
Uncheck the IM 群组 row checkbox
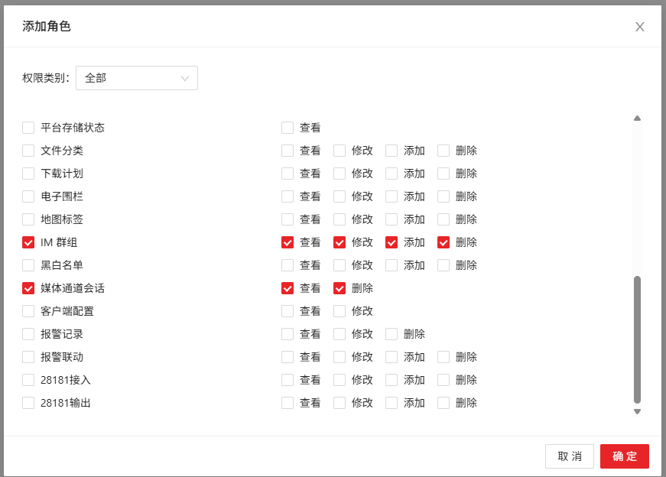coord(28,242)
